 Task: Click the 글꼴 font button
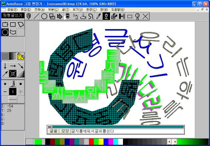point(53,131)
